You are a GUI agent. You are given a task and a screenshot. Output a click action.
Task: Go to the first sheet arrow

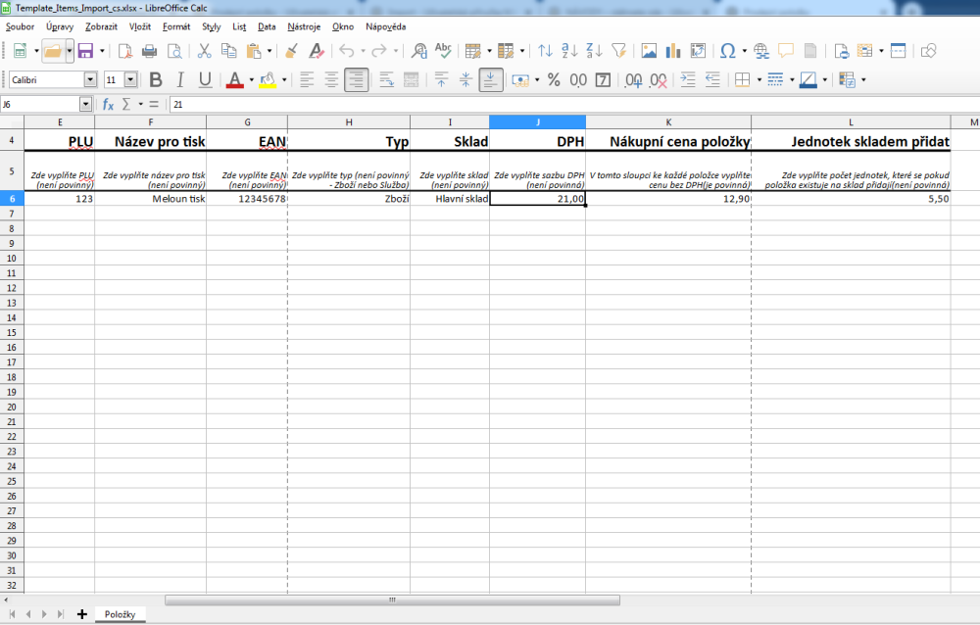tap(12, 614)
